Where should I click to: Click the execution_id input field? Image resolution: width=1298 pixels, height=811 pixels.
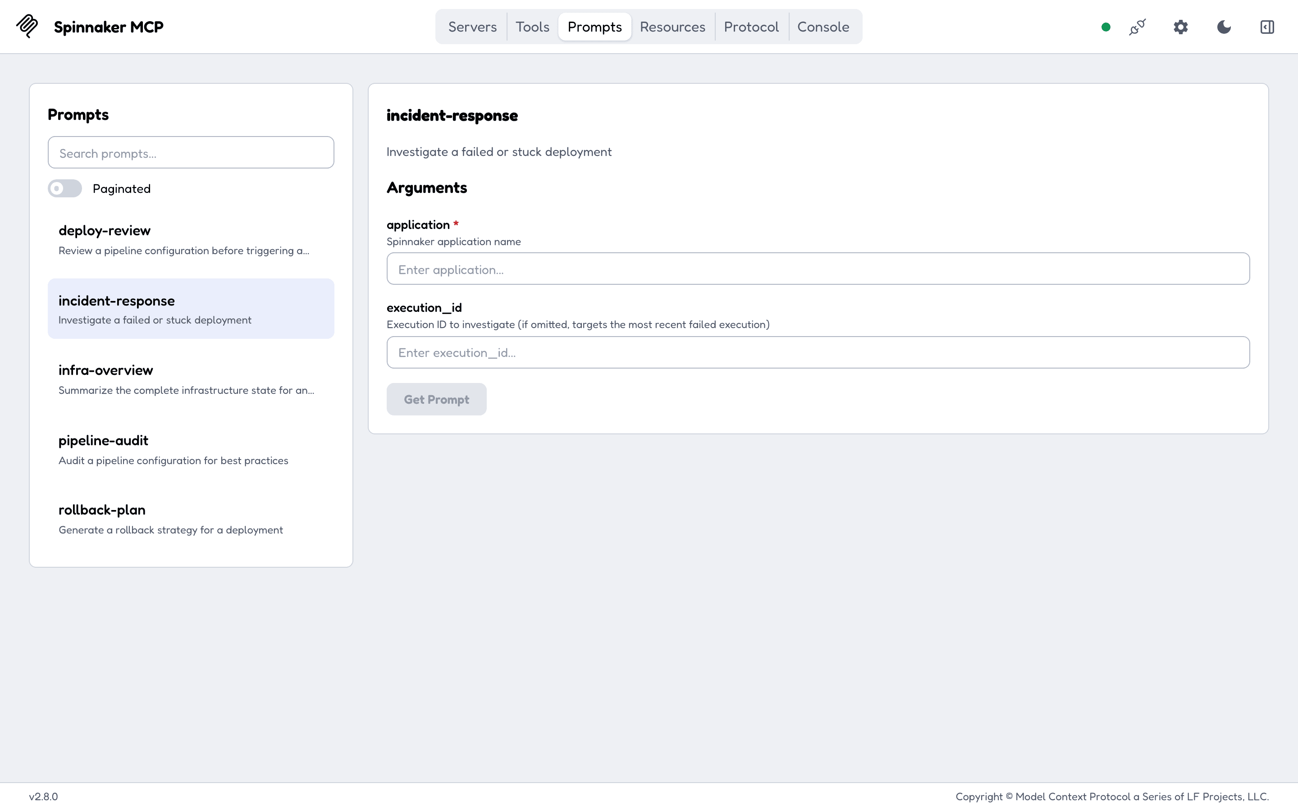coord(818,352)
